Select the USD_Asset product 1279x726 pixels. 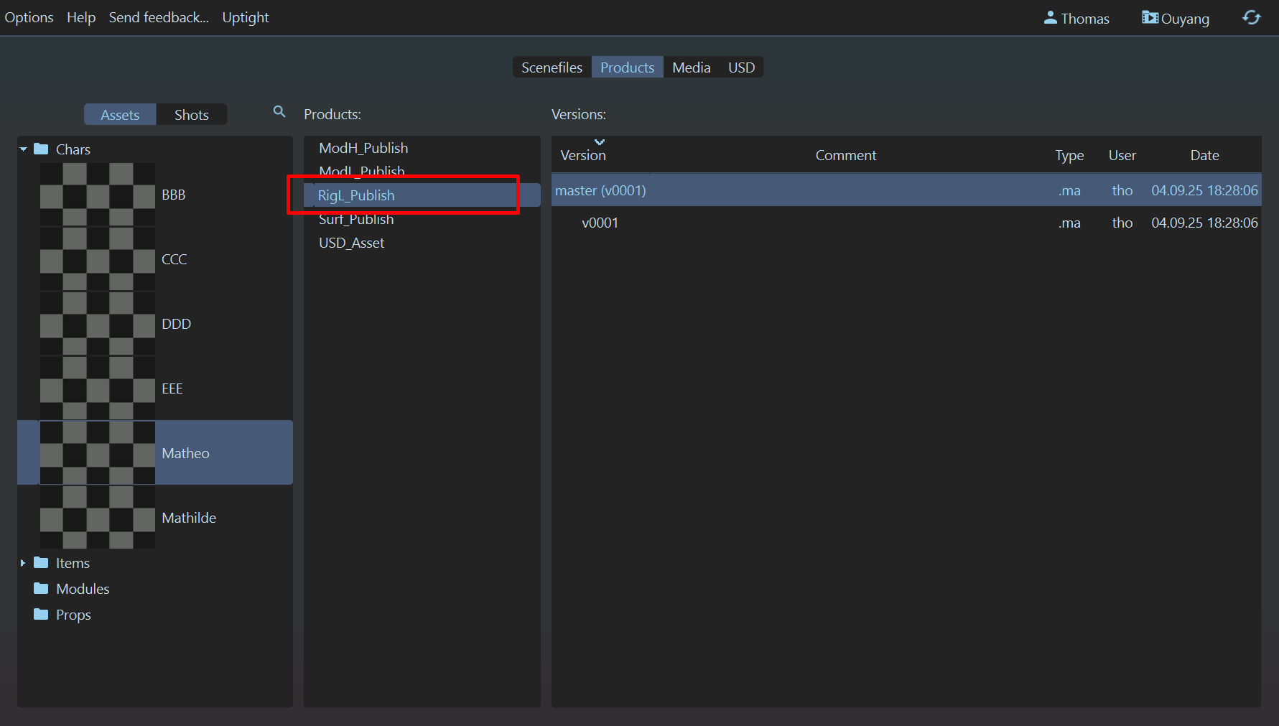pyautogui.click(x=352, y=243)
